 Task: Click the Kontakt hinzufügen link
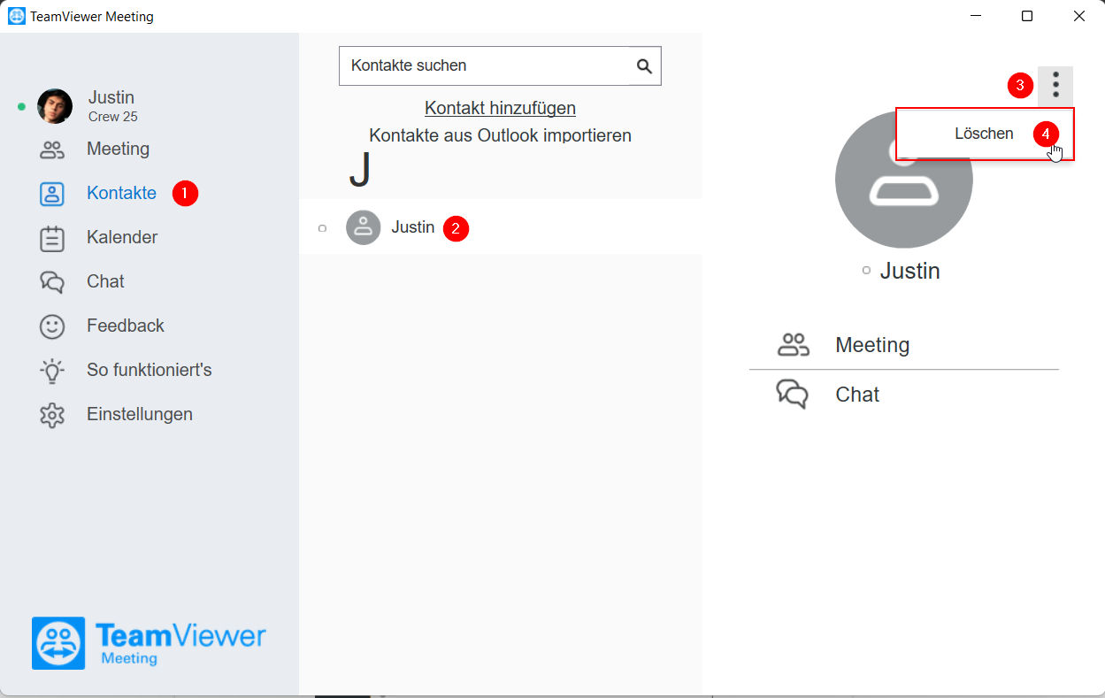(500, 108)
